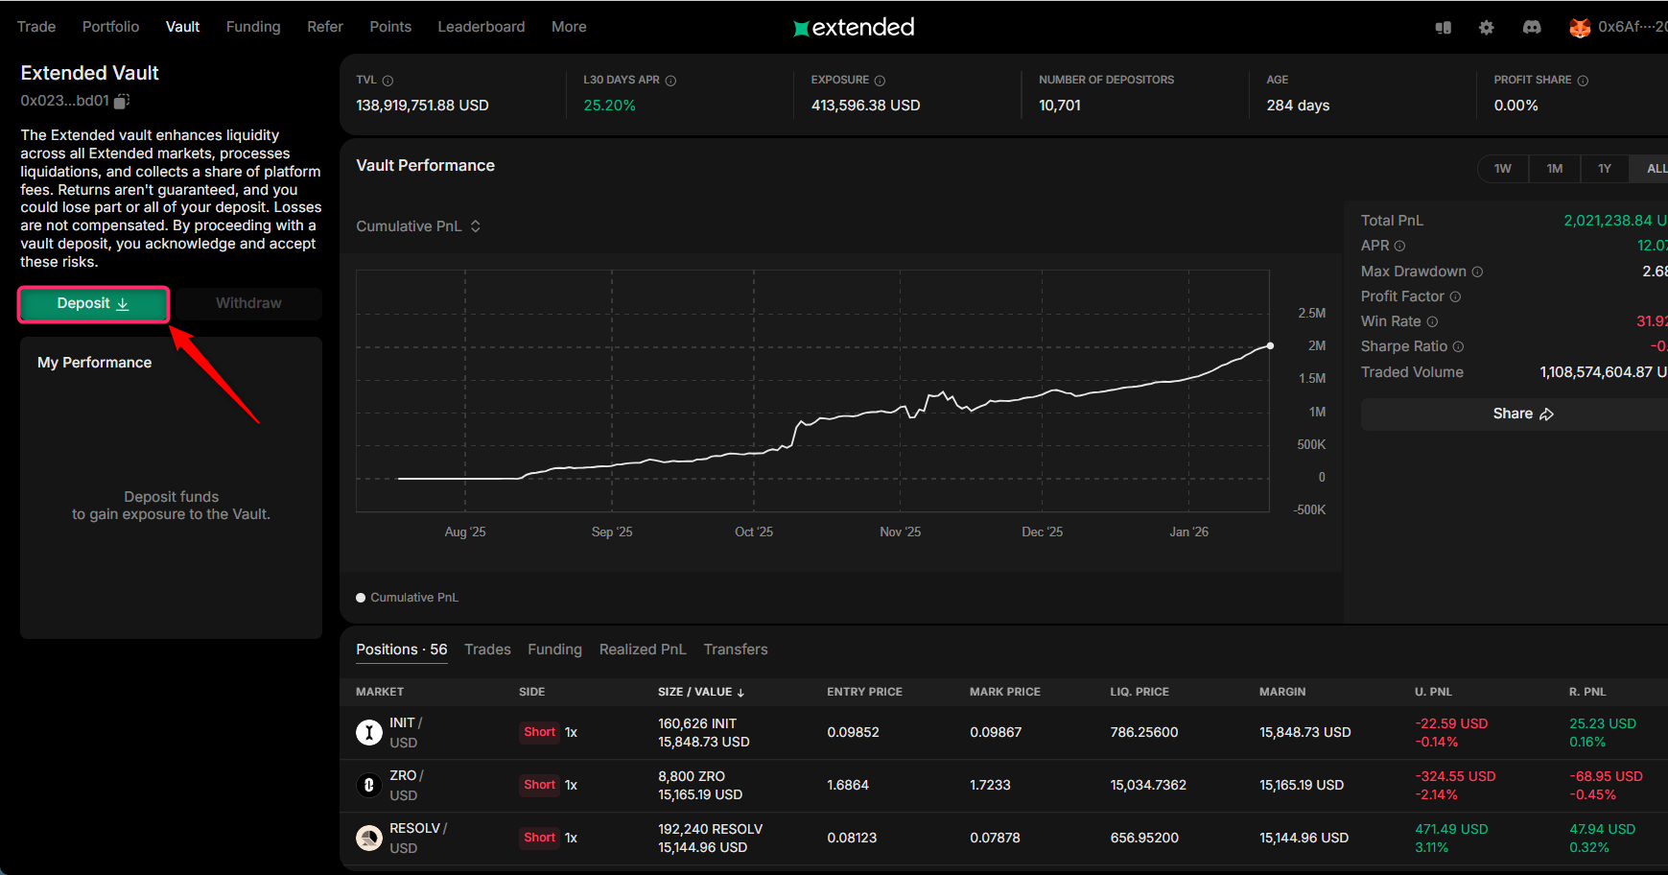Click the TVL info icon
The width and height of the screenshot is (1668, 875).
pos(388,81)
